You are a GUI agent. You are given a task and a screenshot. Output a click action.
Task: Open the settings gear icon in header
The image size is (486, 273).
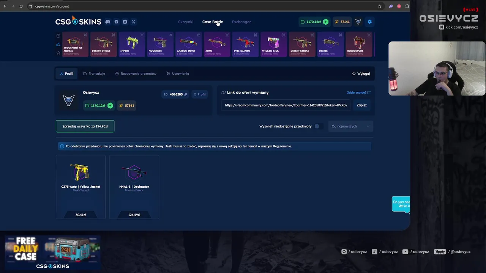[369, 22]
